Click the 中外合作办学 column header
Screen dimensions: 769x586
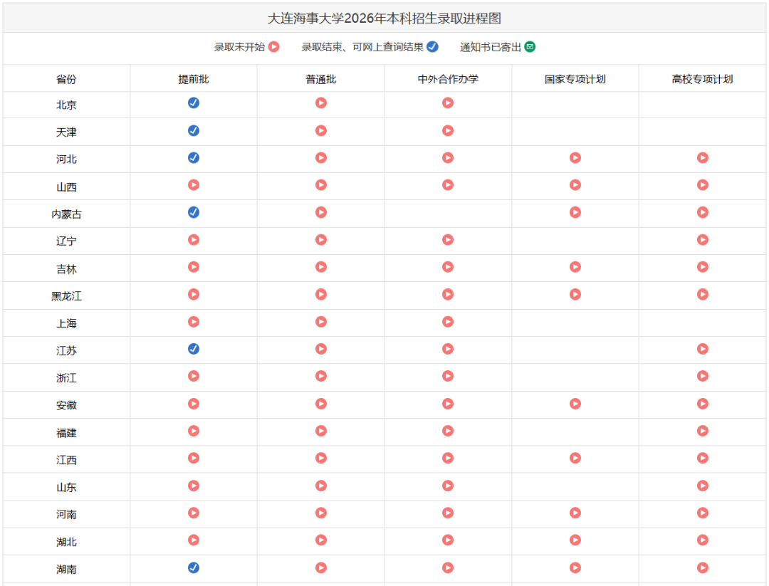pyautogui.click(x=448, y=79)
